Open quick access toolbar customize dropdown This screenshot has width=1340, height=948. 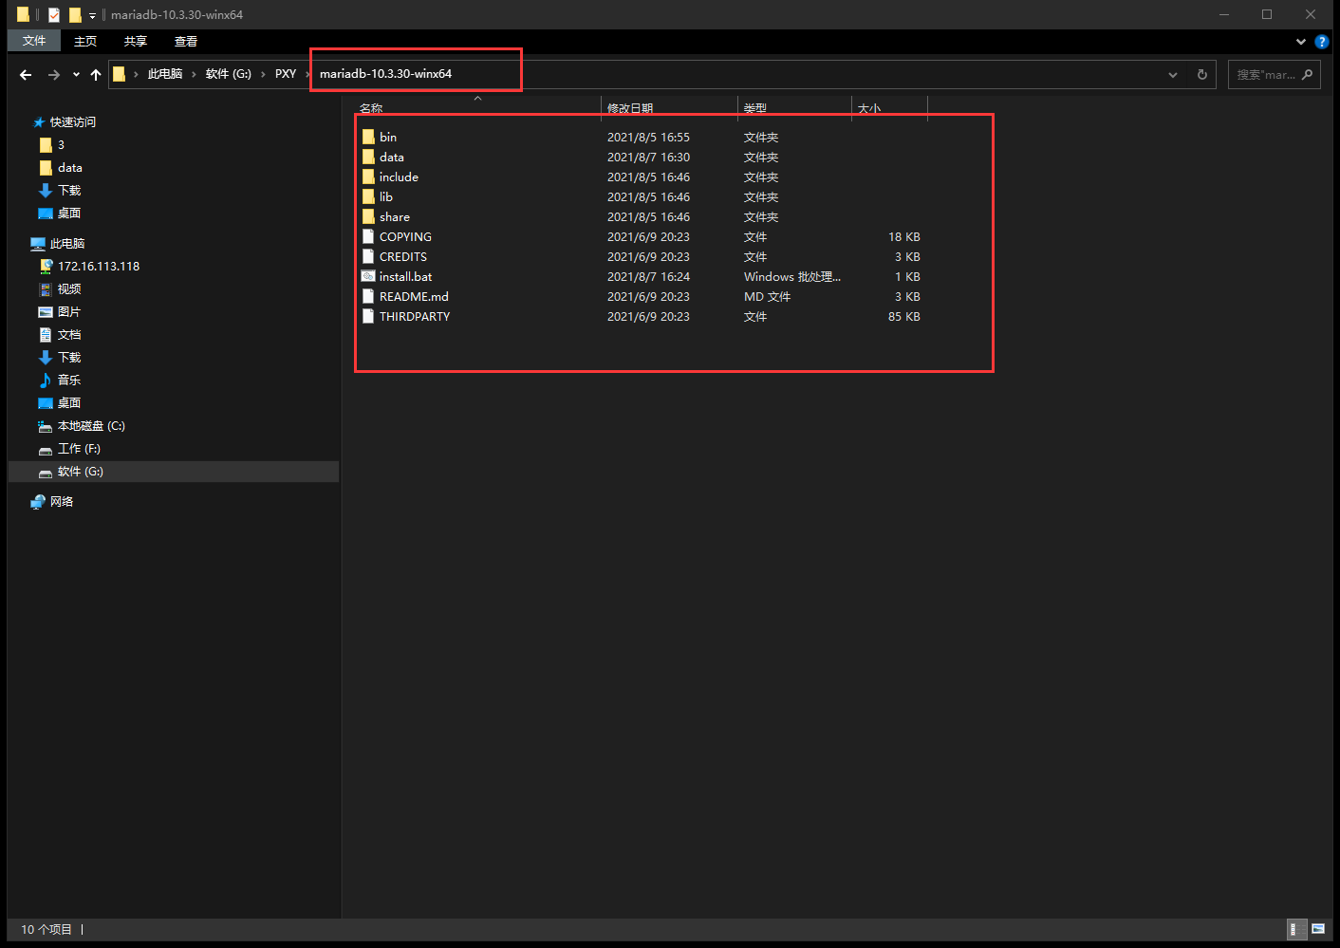tap(92, 15)
